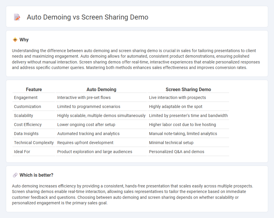
Task: Click the Why paragraph beginning Understanding the difference
Action: [136, 59]
